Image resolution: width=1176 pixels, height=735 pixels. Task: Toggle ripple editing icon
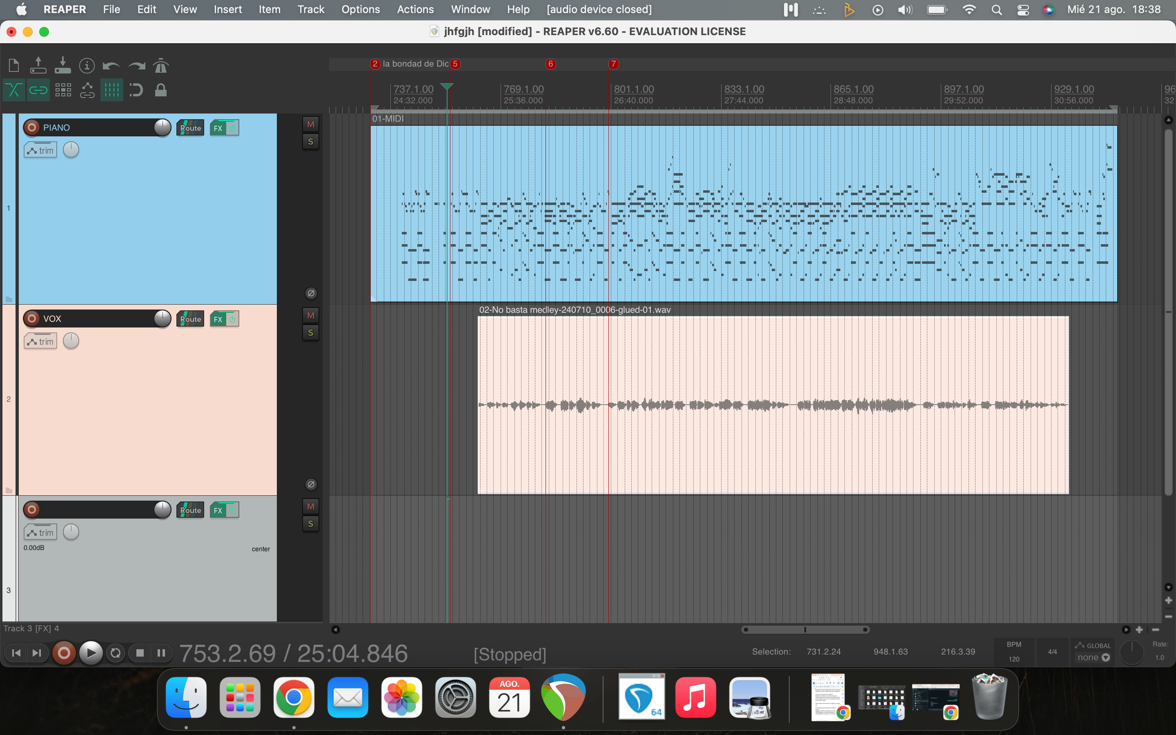[x=63, y=90]
